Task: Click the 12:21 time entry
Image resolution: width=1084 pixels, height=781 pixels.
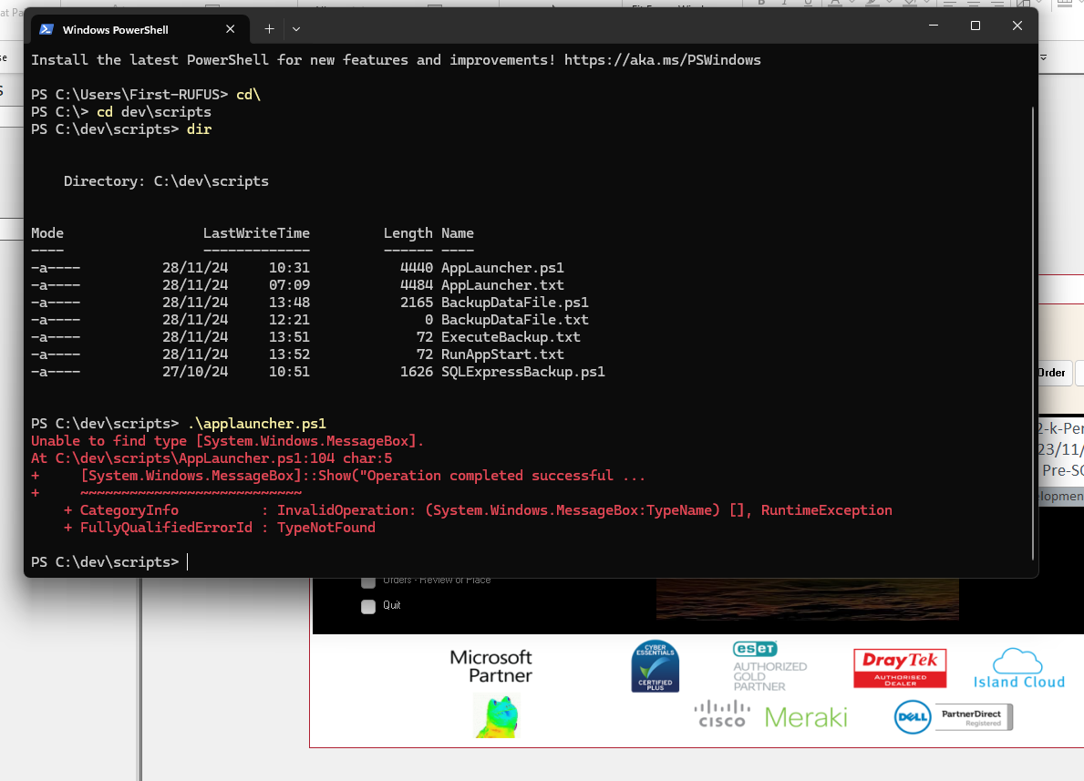Action: [x=289, y=320]
